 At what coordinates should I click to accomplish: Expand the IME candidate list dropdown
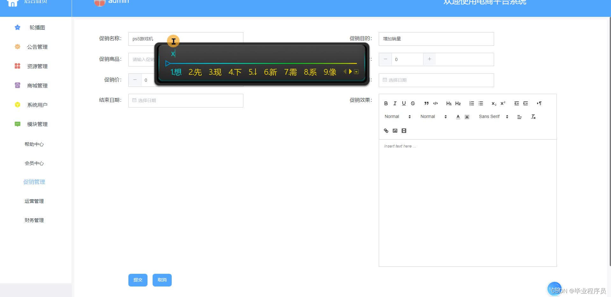[356, 72]
